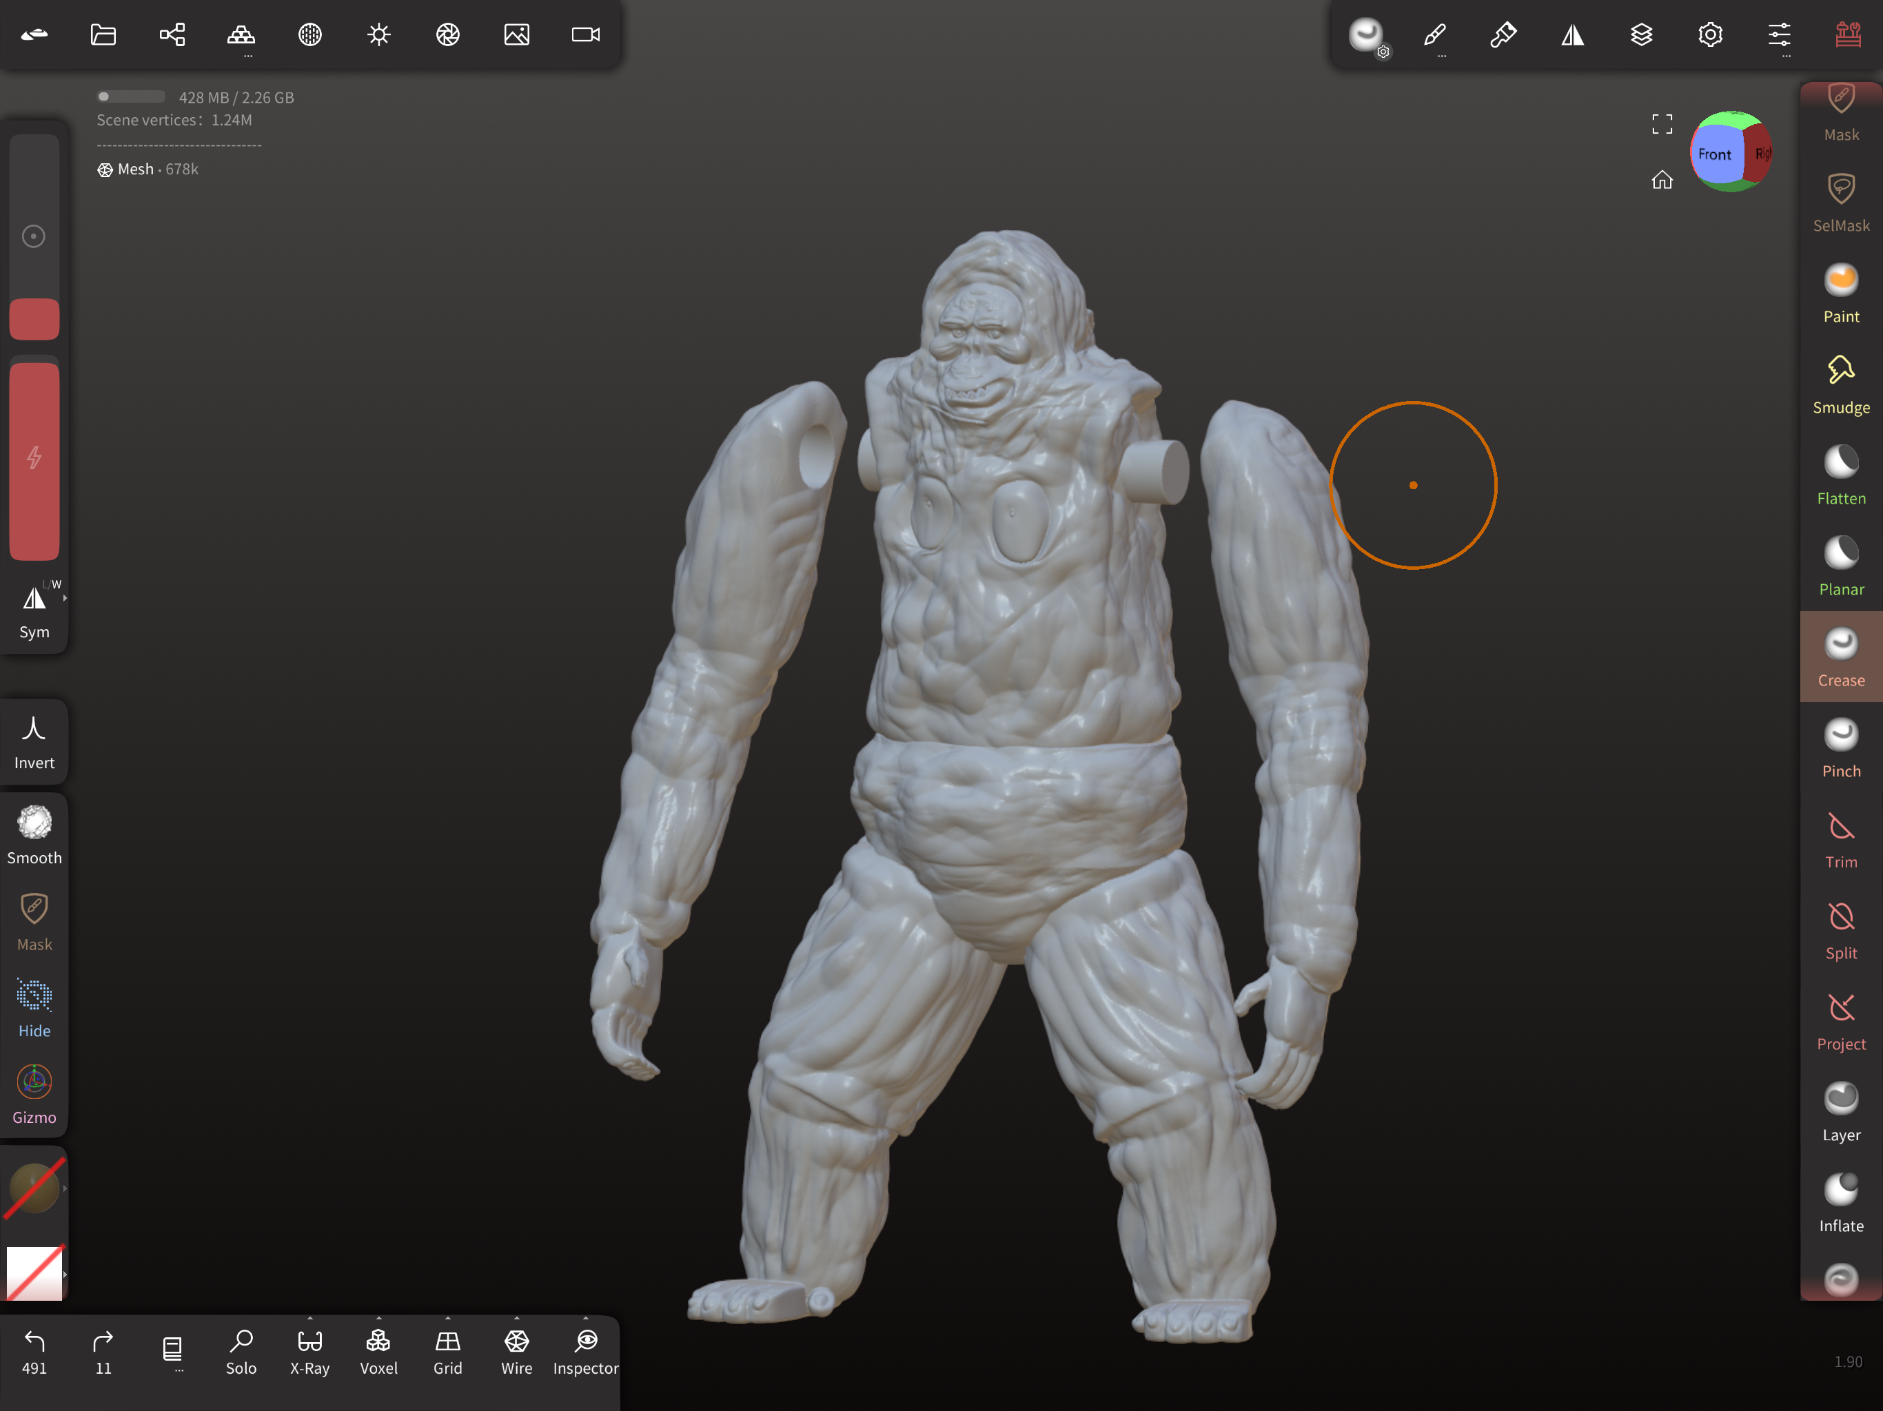
Task: Open the Layers stack menu
Action: (1641, 35)
